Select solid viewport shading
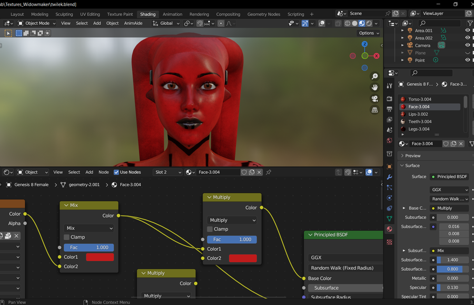 354,23
